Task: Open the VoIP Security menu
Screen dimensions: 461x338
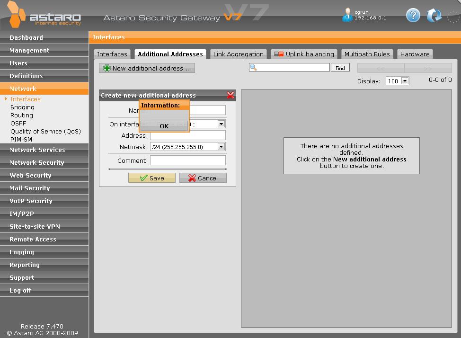Action: pyautogui.click(x=44, y=201)
